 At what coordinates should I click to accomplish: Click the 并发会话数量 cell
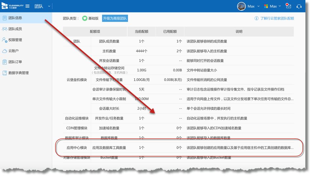109,61
